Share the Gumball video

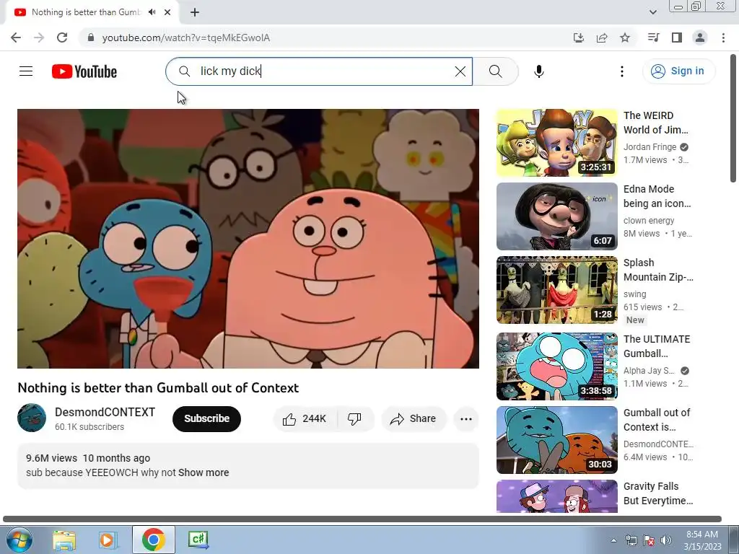(413, 419)
